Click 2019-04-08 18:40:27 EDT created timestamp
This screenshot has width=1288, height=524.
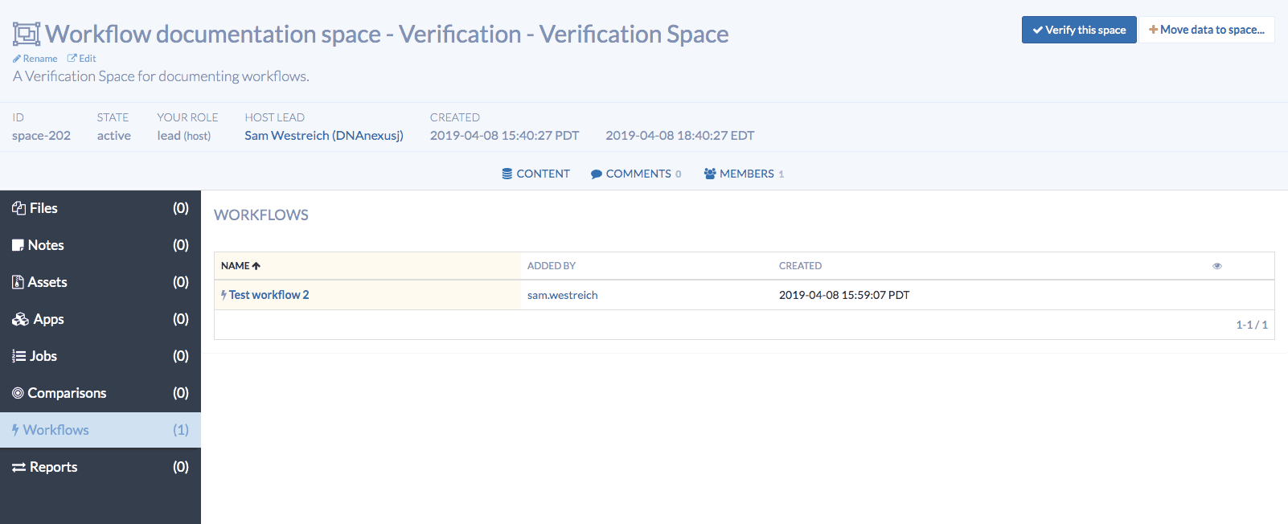pyautogui.click(x=680, y=136)
